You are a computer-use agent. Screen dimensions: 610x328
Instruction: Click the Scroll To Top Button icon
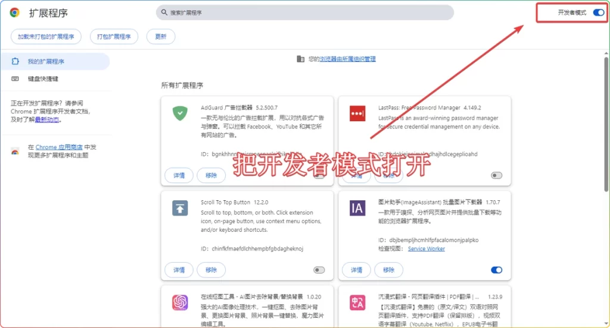pyautogui.click(x=180, y=209)
